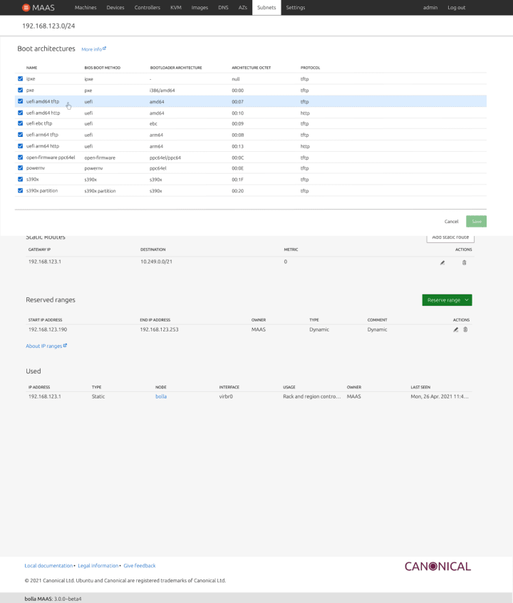Toggle powernv checkbox

(x=21, y=168)
